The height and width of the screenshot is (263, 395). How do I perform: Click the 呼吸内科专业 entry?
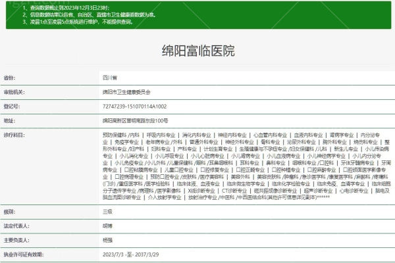161,135
